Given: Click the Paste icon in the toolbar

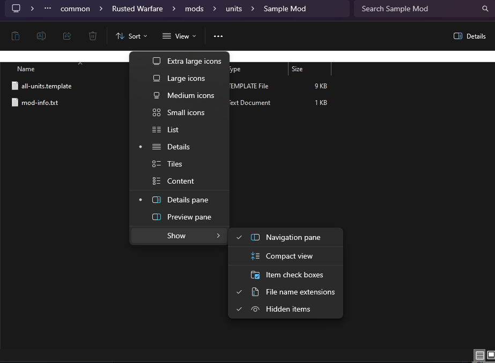Looking at the screenshot, I should pyautogui.click(x=16, y=36).
